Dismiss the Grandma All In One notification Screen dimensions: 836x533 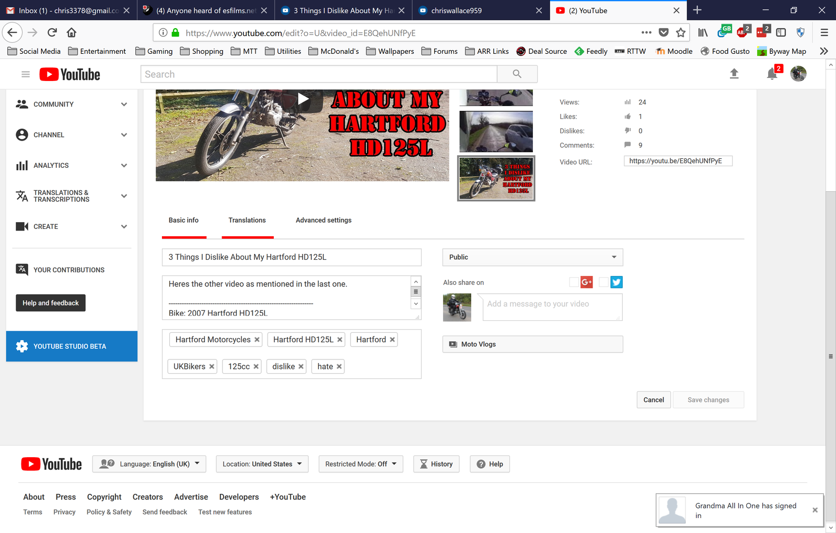[815, 510]
